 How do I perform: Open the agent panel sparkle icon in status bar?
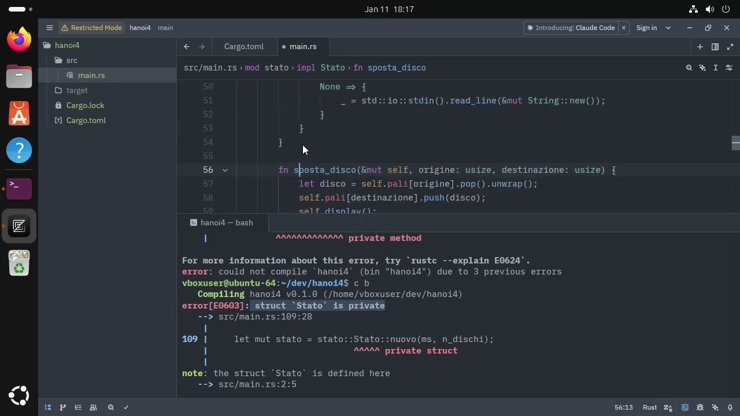coord(715,407)
